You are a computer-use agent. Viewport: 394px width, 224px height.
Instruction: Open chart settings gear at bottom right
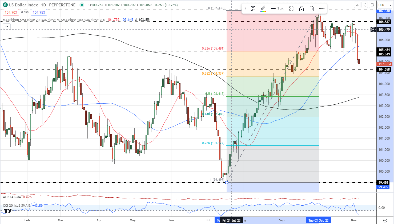385,220
